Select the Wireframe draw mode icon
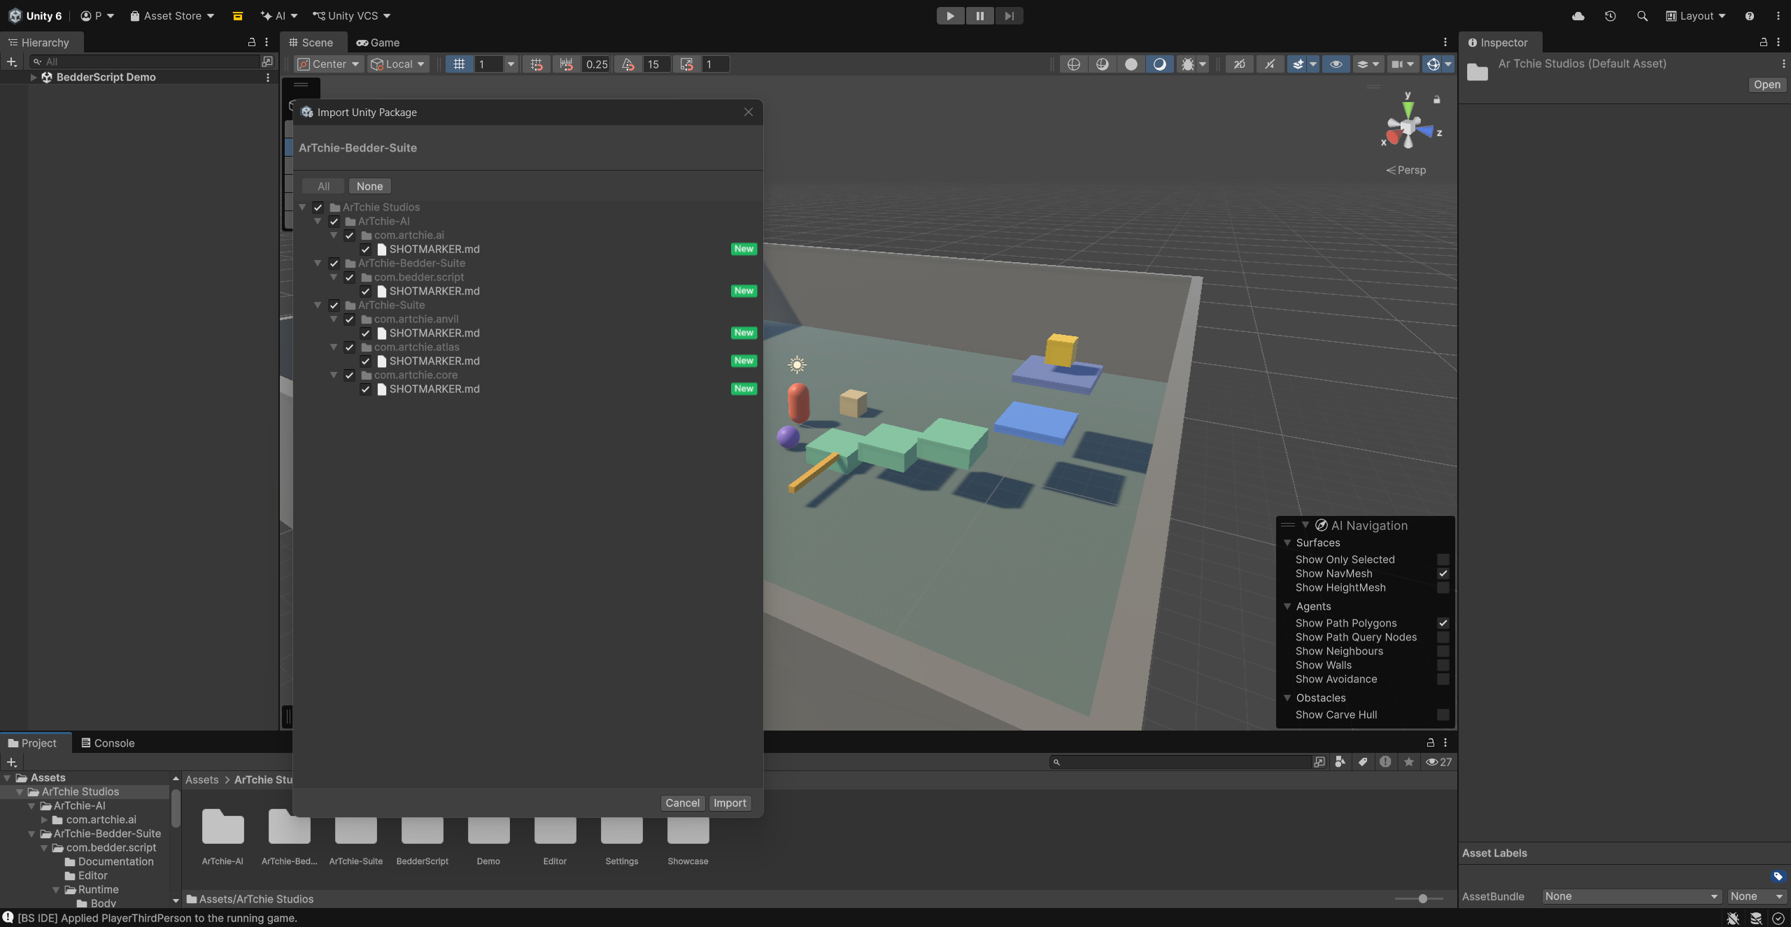The width and height of the screenshot is (1791, 927). (x=1074, y=64)
